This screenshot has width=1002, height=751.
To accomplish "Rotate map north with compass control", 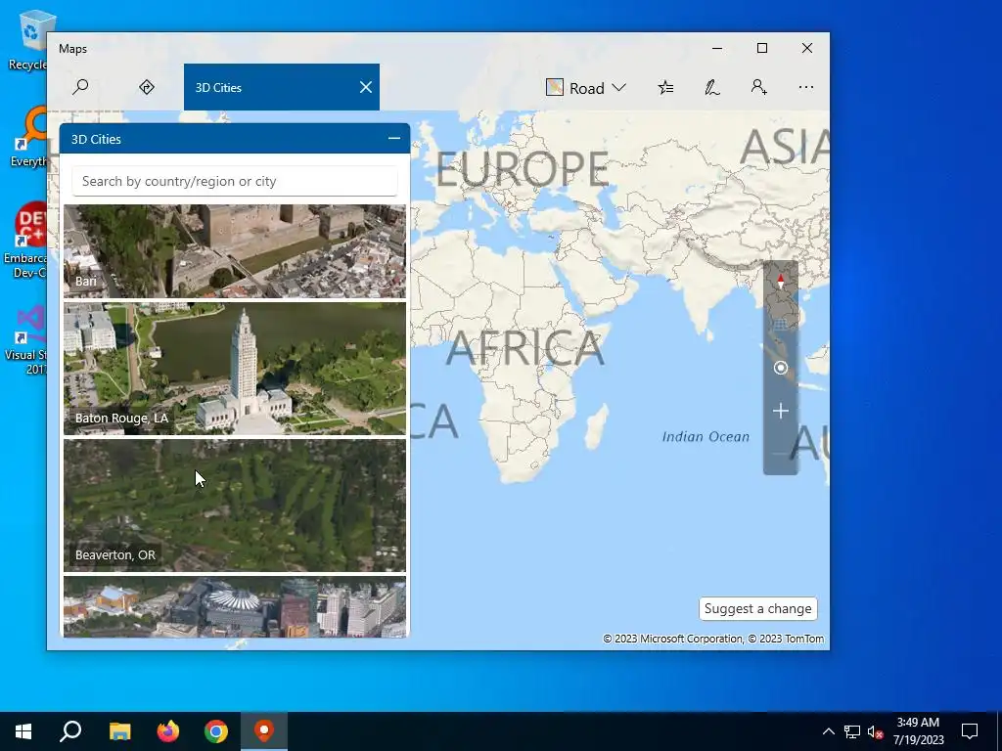I will click(x=780, y=281).
